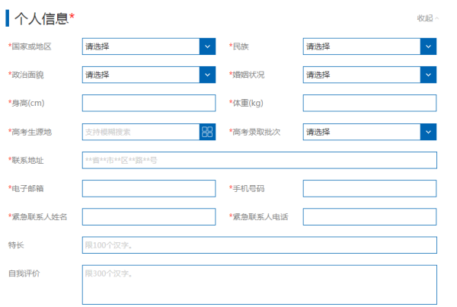
Task: Open the 民族 dropdown
Action: click(x=362, y=46)
